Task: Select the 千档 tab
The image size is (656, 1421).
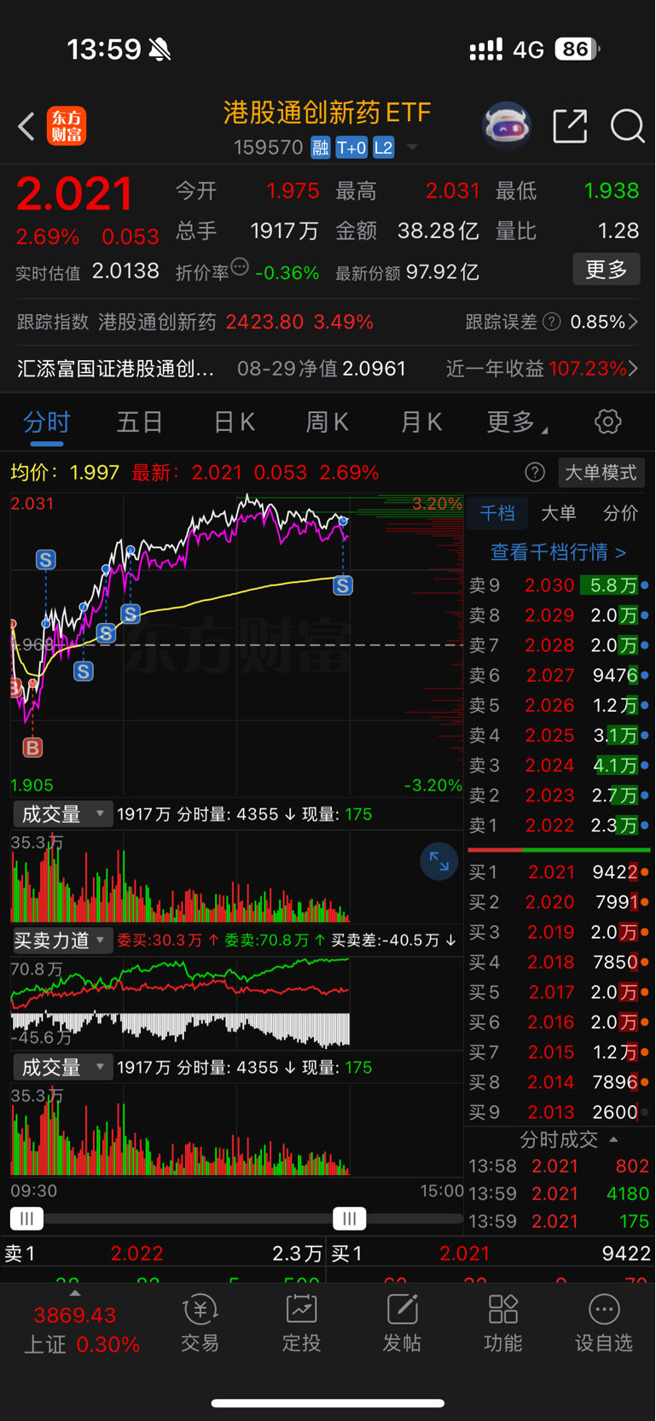Action: click(496, 513)
